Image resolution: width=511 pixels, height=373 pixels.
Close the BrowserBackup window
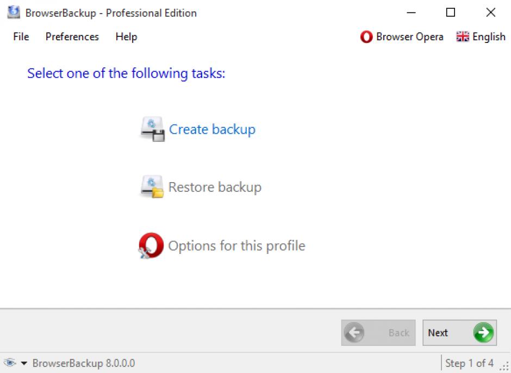click(490, 13)
